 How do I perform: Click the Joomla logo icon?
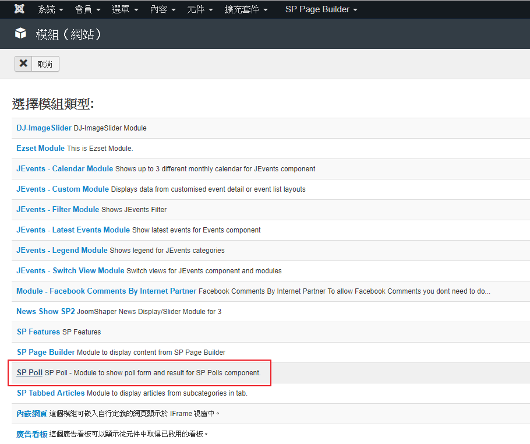20,9
